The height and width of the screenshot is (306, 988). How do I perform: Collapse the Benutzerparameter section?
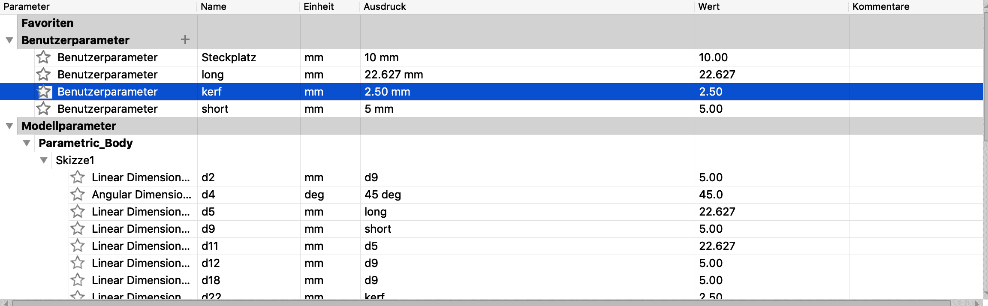pyautogui.click(x=9, y=40)
